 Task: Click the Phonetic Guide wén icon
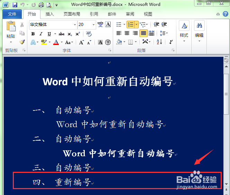[100, 24]
